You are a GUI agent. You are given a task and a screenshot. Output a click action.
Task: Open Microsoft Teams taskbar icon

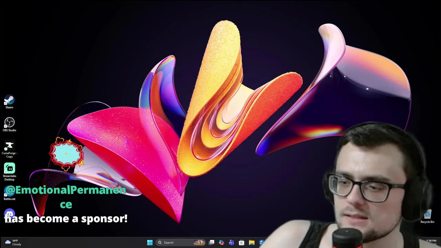click(x=232, y=242)
